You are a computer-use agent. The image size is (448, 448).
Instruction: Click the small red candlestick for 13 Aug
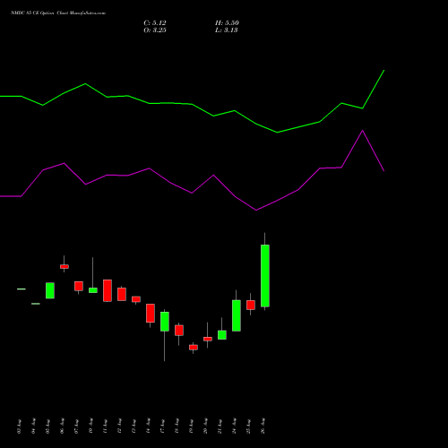[x=136, y=299]
